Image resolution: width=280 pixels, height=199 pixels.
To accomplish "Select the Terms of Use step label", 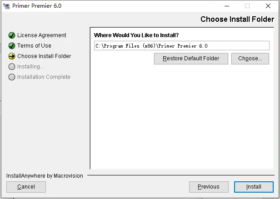I will coord(34,46).
